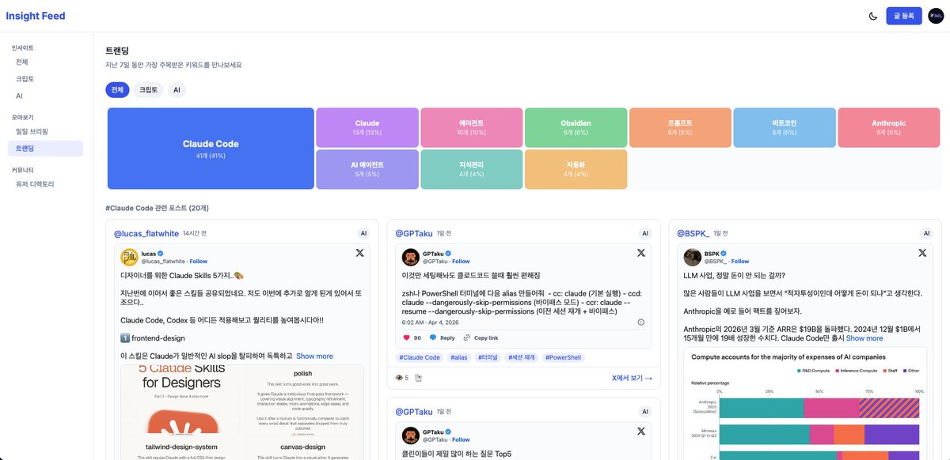Open 전체 in the 인사이트 sidebar section
This screenshot has height=460, width=950.
[47, 62]
